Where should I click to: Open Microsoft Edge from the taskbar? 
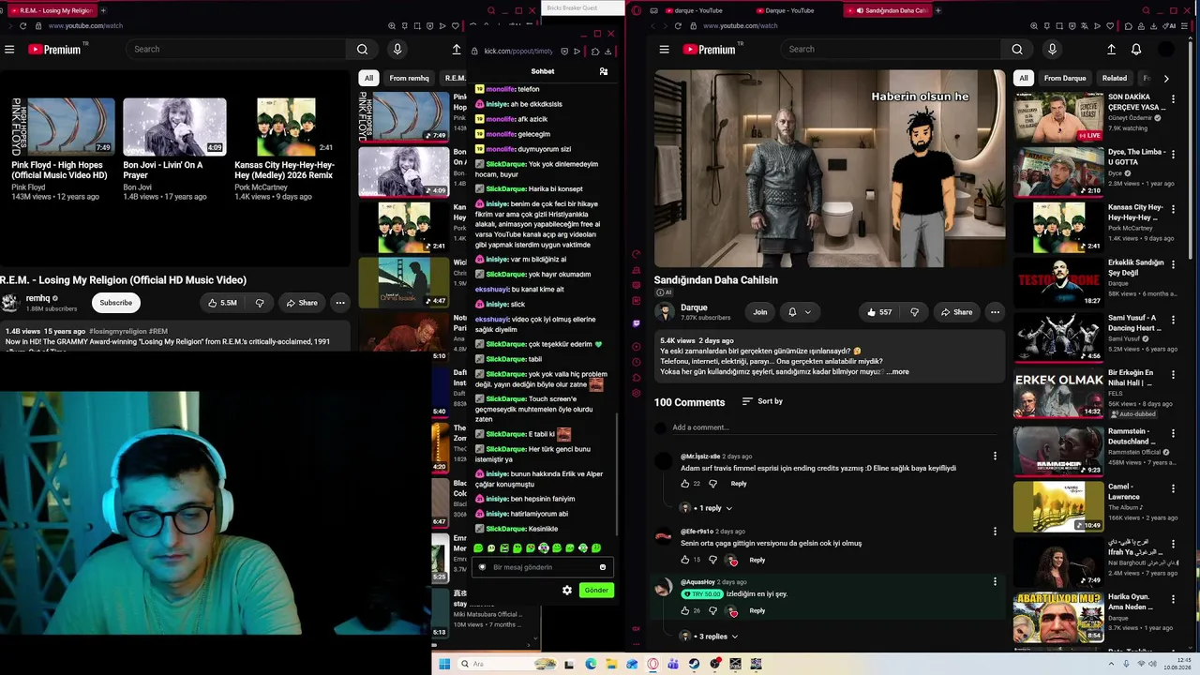591,664
